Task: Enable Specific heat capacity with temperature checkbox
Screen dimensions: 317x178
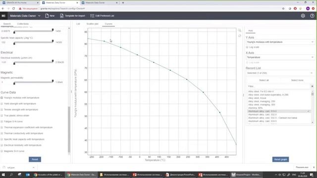Action: 2,139
